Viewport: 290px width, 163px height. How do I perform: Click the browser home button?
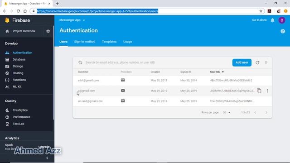pyautogui.click(x=25, y=11)
